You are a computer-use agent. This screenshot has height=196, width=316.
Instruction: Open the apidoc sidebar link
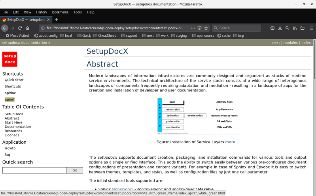[x=10, y=93]
